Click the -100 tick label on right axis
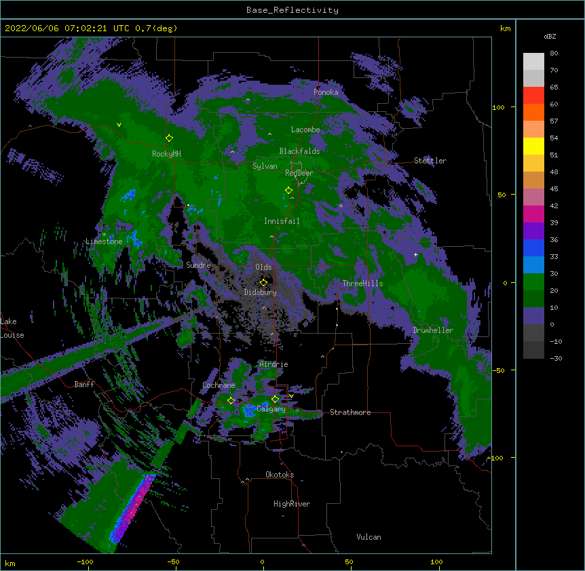This screenshot has height=571, width=585. [x=497, y=458]
